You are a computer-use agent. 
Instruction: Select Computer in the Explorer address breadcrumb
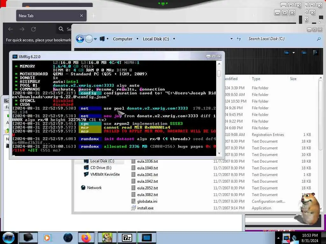(x=123, y=39)
